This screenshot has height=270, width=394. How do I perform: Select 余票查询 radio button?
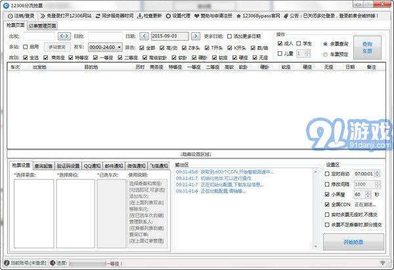(326, 44)
